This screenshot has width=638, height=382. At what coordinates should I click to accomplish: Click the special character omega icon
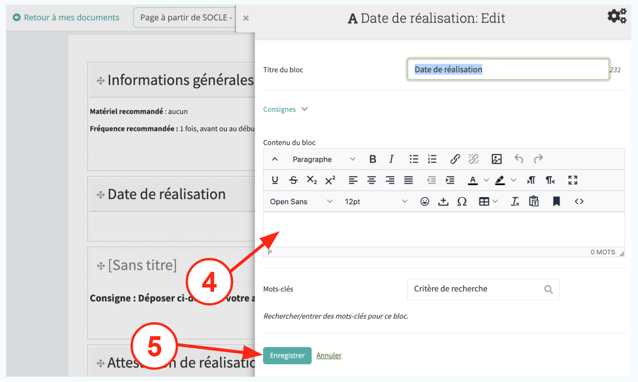click(462, 201)
